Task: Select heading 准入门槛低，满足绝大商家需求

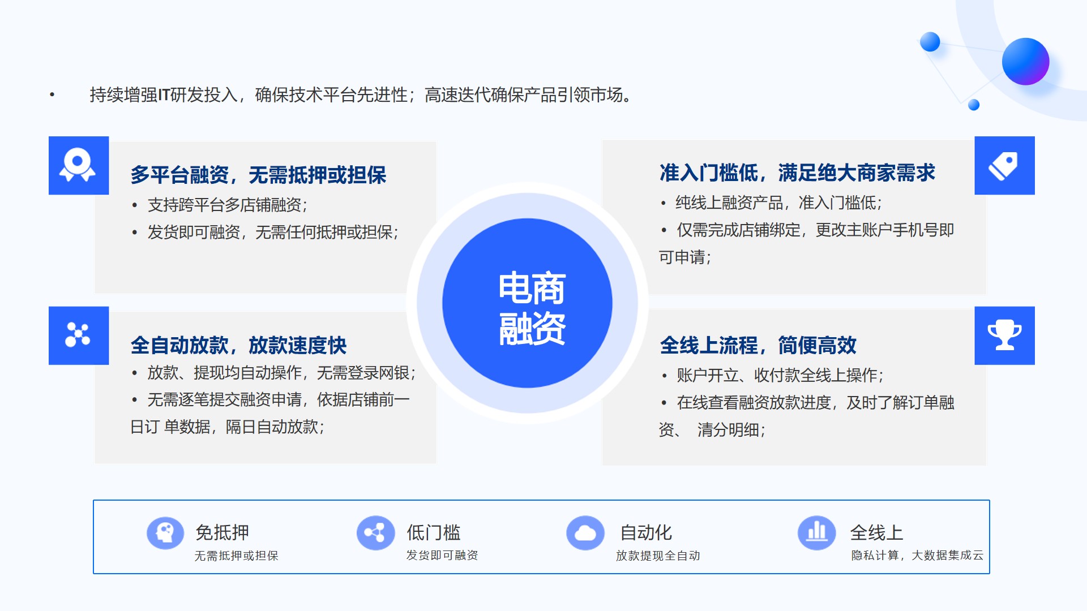Action: [x=797, y=173]
